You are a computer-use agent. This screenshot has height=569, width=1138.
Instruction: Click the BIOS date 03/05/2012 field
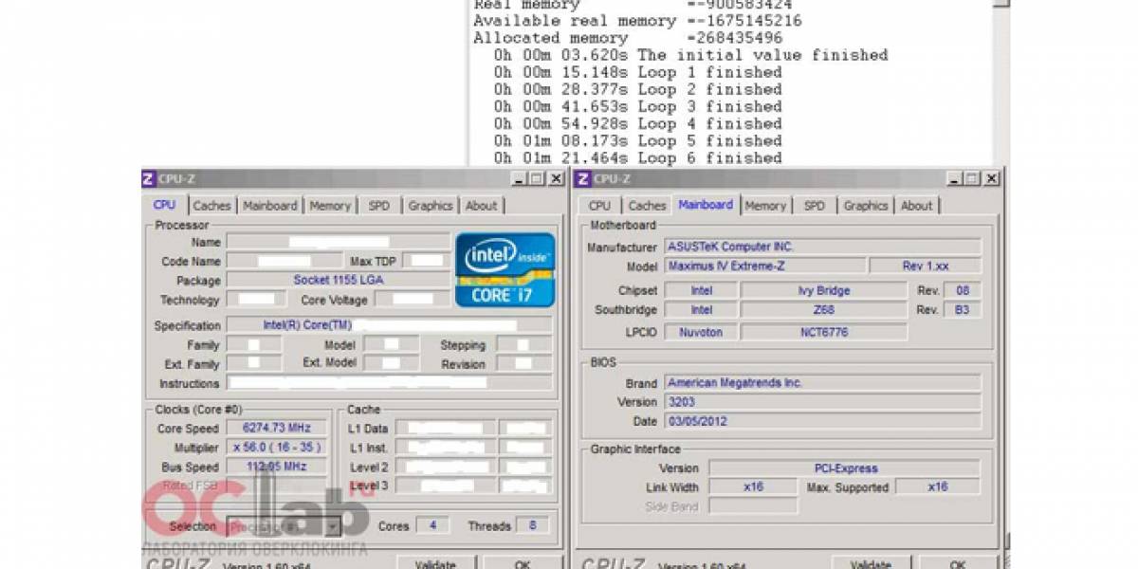click(822, 421)
